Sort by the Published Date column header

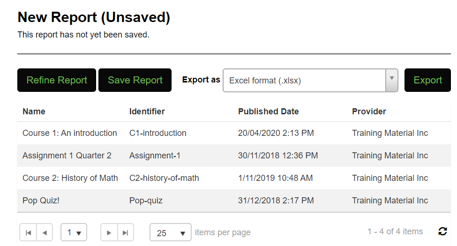click(269, 112)
